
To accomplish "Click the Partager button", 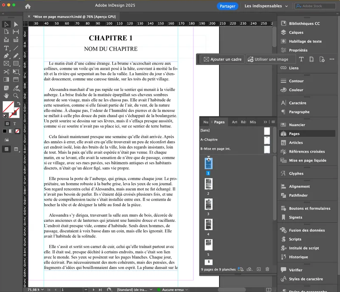I will pyautogui.click(x=229, y=6).
